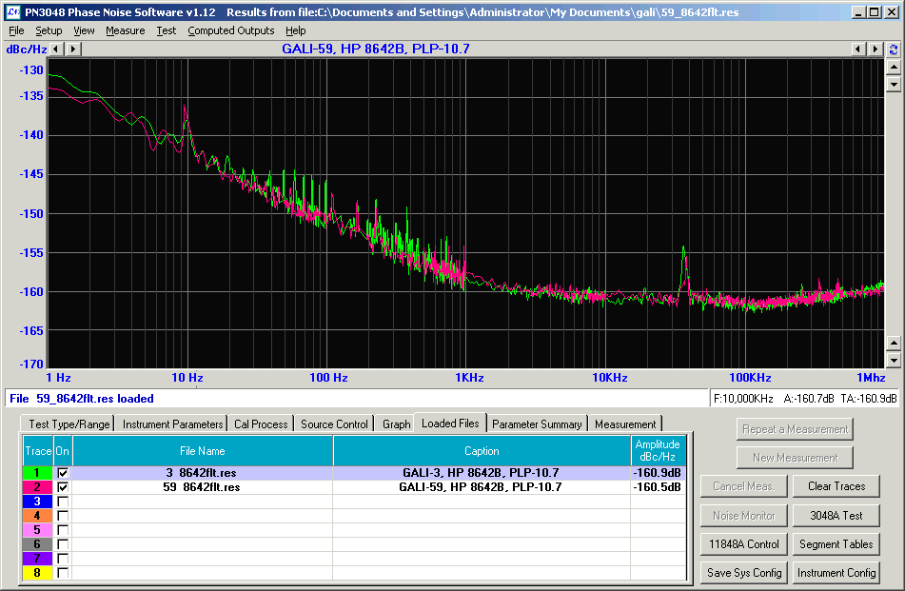Image resolution: width=905 pixels, height=591 pixels.
Task: Select the orange trace 4 color cell
Action: 37,516
